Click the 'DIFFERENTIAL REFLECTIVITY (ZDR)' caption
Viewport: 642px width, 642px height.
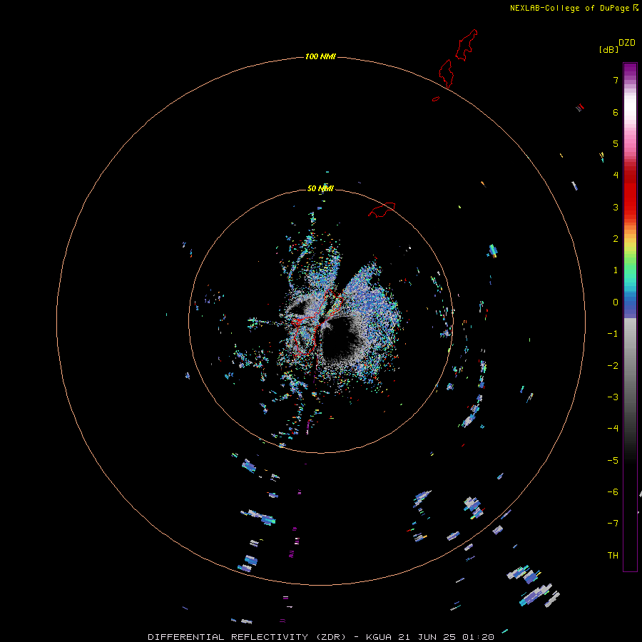tap(247, 637)
